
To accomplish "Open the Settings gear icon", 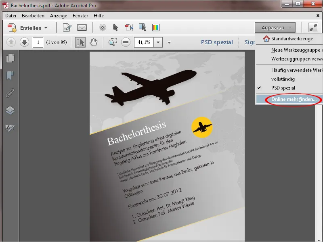I will coord(102,27).
